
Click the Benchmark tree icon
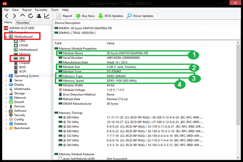pos(11,128)
